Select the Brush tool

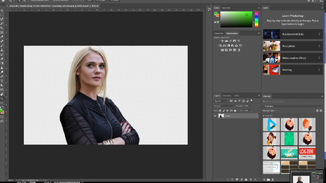(x=2, y=46)
